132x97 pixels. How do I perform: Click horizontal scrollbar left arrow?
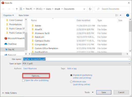point(29,54)
